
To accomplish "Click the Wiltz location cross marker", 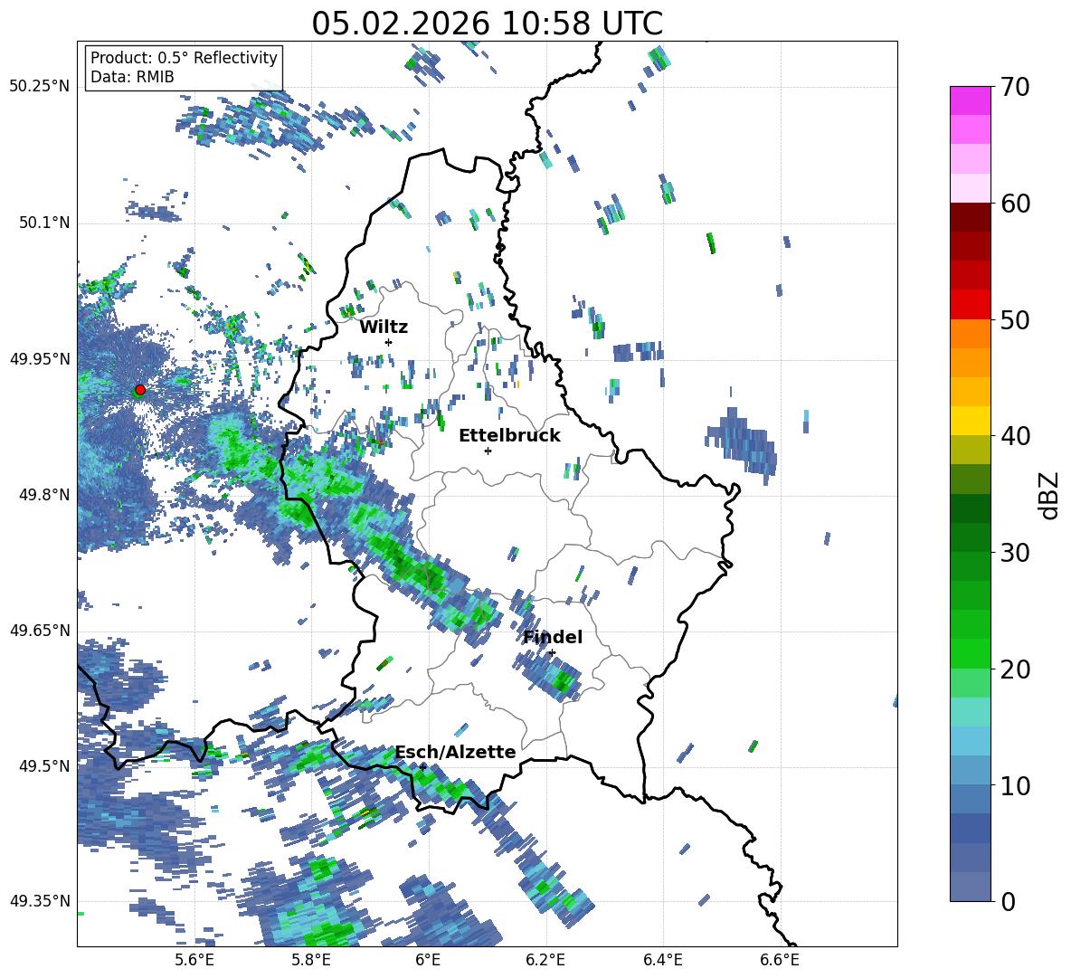I will click(x=389, y=342).
